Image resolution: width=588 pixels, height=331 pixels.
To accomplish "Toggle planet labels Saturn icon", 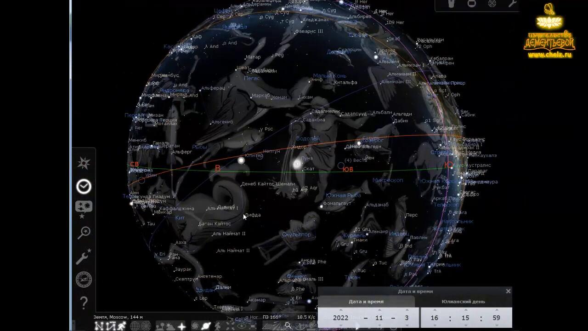I will pyautogui.click(x=206, y=326).
